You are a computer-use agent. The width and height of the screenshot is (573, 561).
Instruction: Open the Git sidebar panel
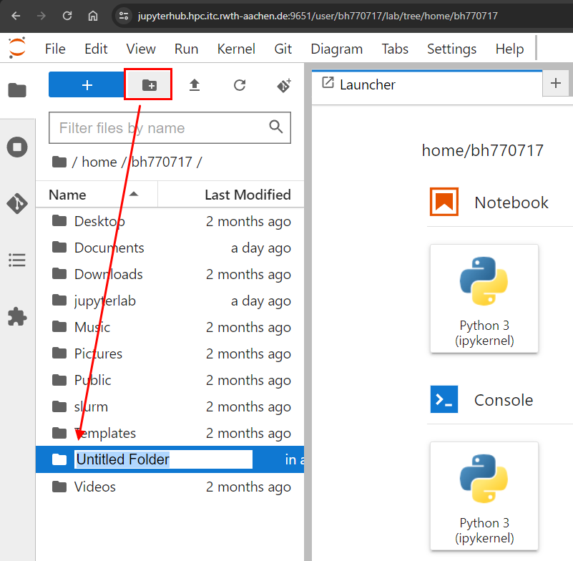(x=17, y=203)
